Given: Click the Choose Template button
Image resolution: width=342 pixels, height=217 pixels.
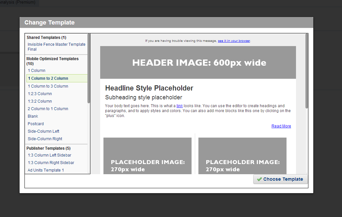Looking at the screenshot, I should [280, 179].
